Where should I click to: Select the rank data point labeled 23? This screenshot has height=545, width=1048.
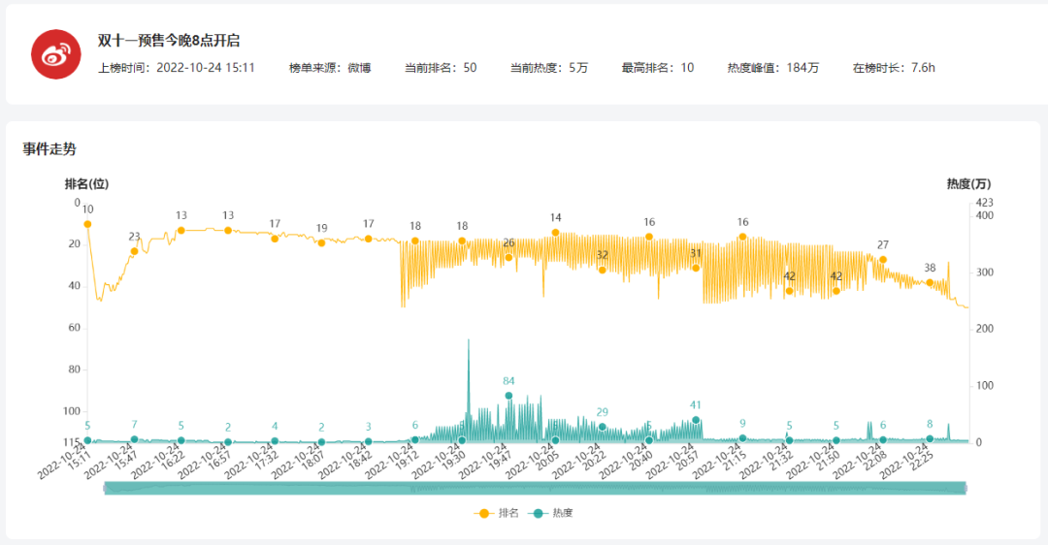point(134,251)
